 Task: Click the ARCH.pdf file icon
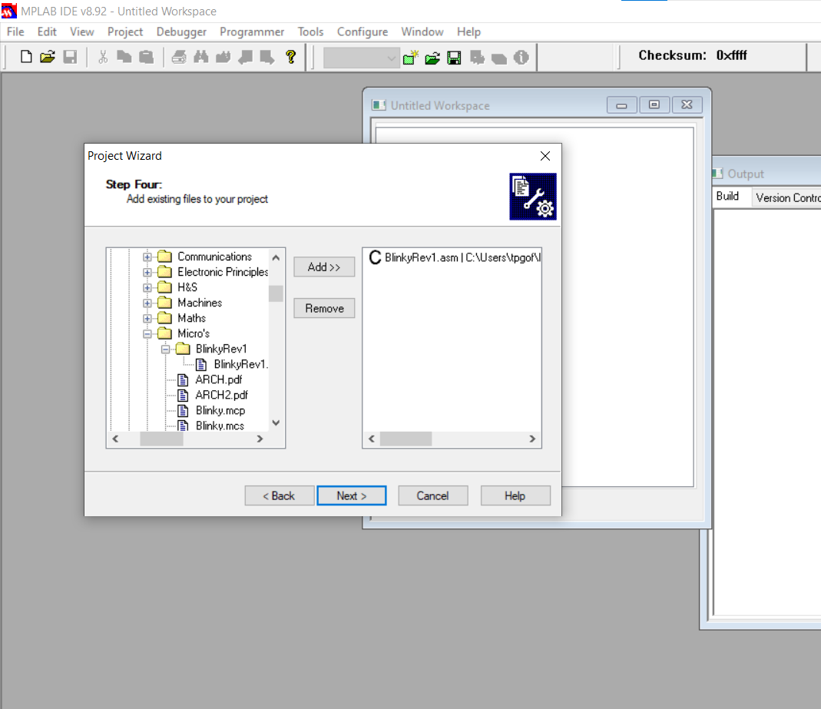[183, 379]
